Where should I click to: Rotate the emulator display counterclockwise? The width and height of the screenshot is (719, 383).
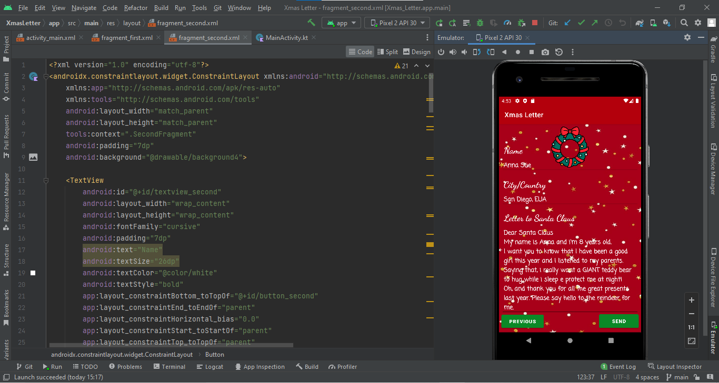[x=476, y=51]
